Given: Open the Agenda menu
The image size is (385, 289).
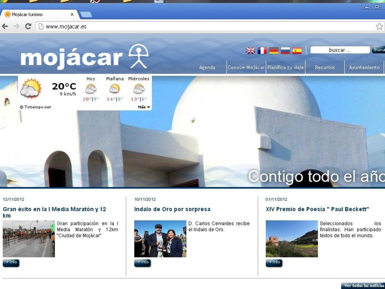Looking at the screenshot, I should pyautogui.click(x=207, y=67).
